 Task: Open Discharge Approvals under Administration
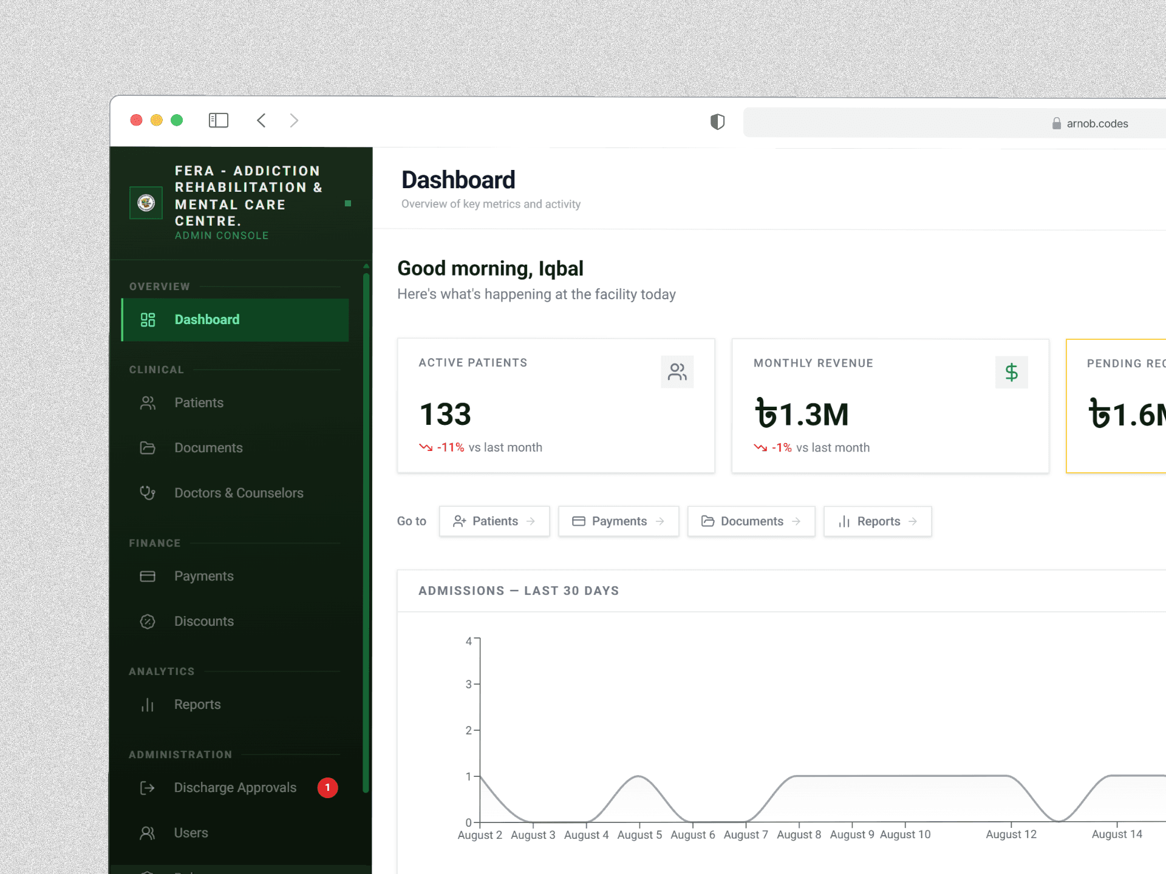(235, 788)
